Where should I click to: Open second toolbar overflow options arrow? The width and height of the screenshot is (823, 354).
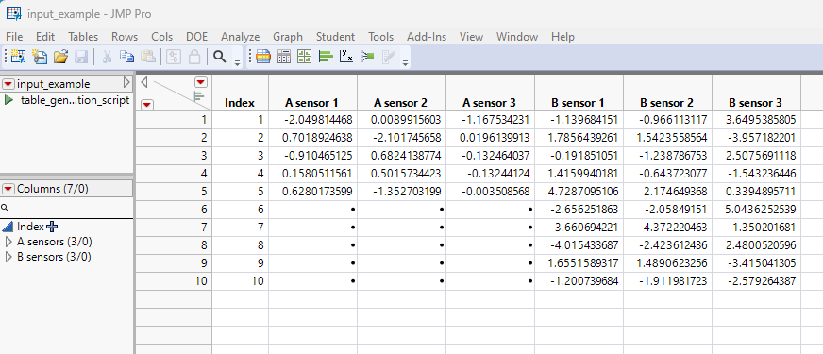tap(405, 63)
